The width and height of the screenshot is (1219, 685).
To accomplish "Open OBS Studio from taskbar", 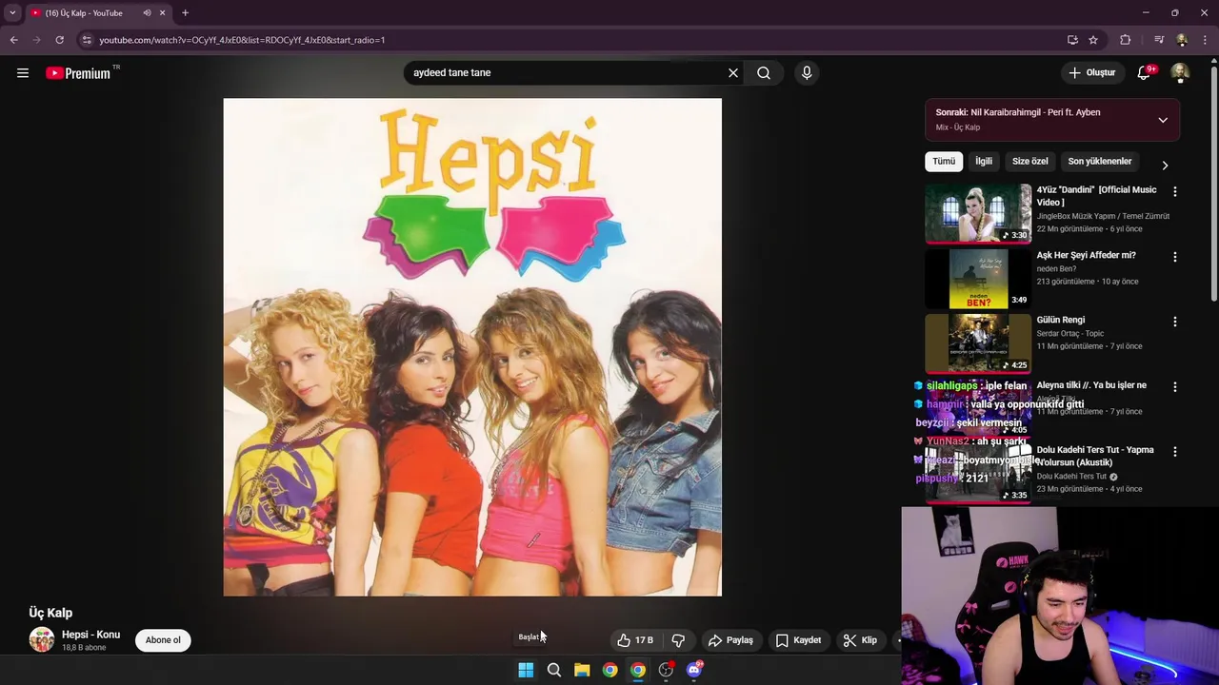I will coord(666,670).
